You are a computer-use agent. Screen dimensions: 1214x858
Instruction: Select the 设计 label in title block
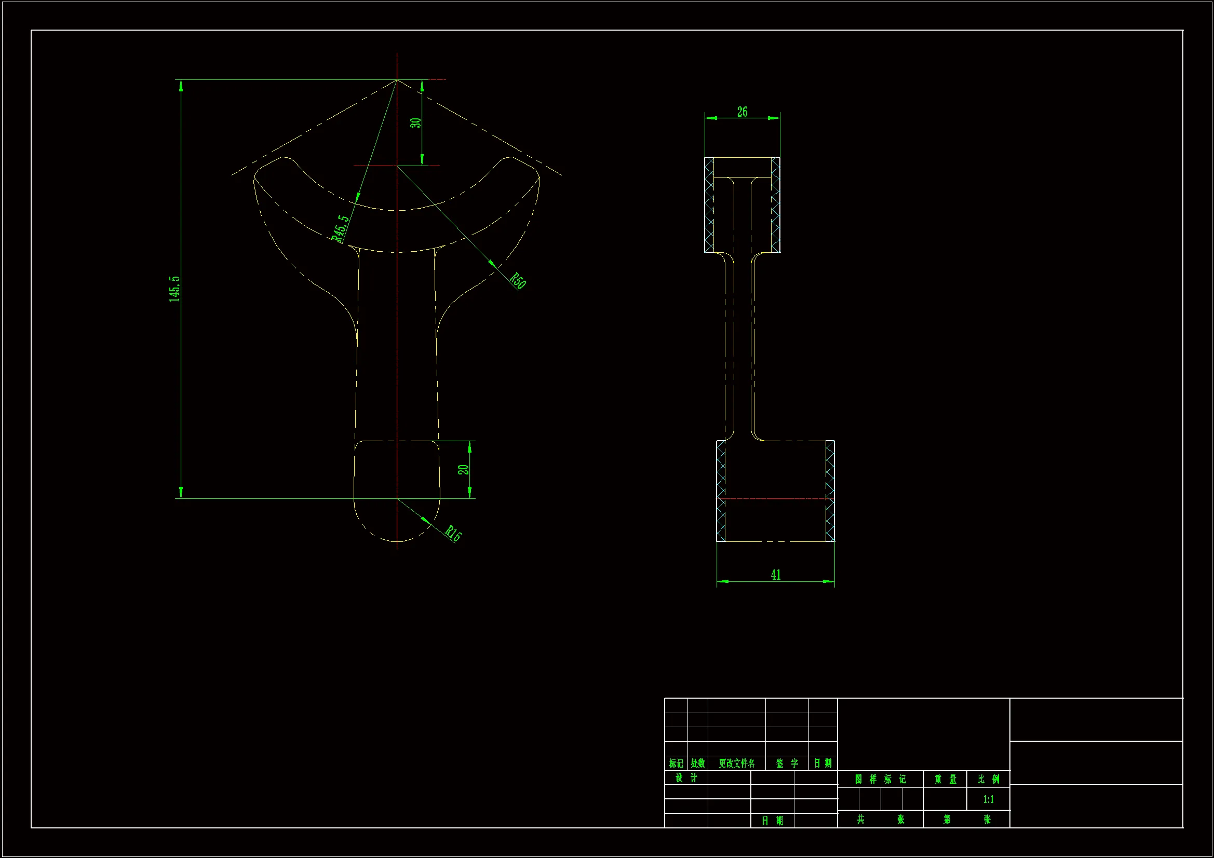(x=686, y=778)
